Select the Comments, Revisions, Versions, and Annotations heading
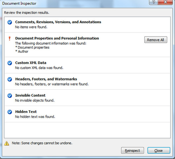Screen dimensions: 175x159 click(58, 22)
